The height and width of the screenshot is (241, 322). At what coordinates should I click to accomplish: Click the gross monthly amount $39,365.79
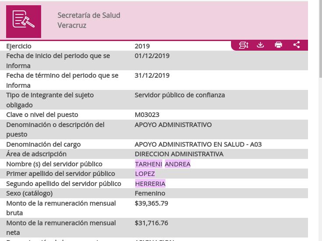151,203
